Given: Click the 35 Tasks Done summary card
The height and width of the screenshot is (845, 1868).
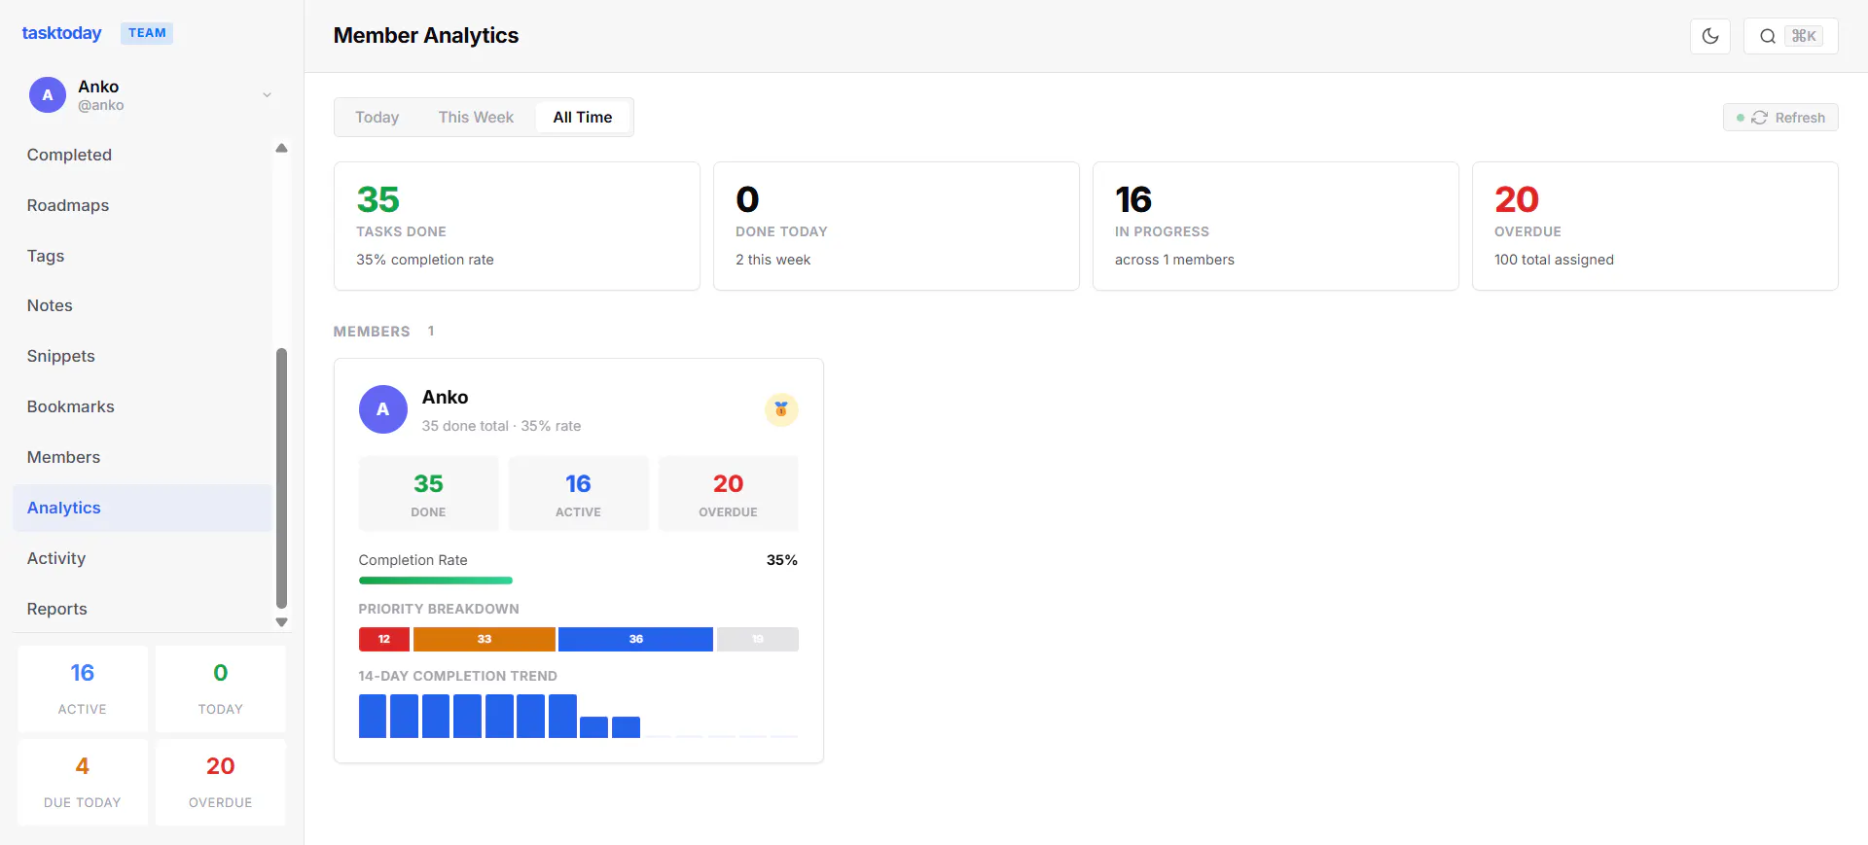Looking at the screenshot, I should click(x=517, y=226).
